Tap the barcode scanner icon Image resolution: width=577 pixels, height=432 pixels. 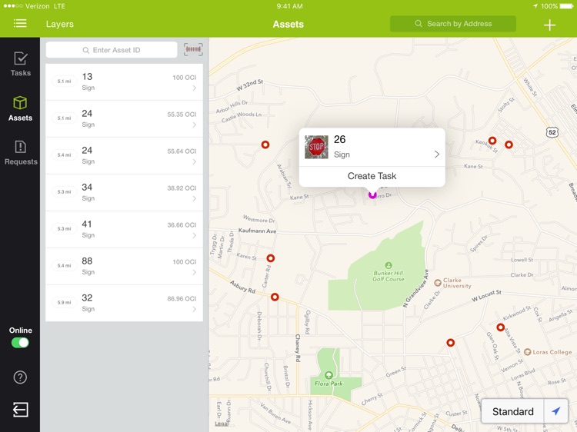(193, 49)
